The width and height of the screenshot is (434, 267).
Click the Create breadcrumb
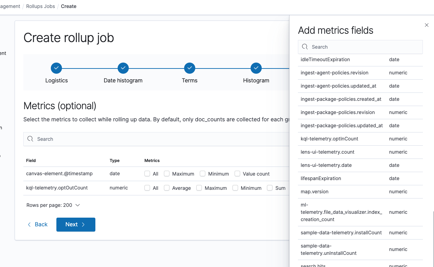point(69,6)
